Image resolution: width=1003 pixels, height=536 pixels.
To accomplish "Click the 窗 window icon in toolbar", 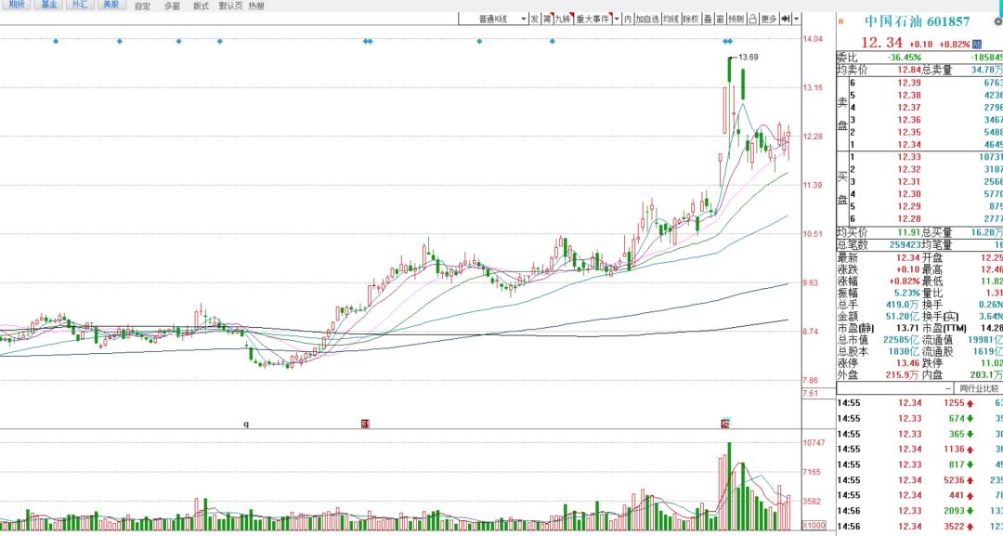I will pos(721,19).
